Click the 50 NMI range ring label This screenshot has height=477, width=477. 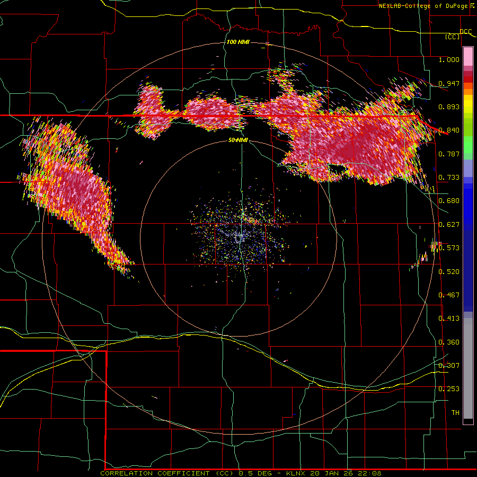point(238,140)
